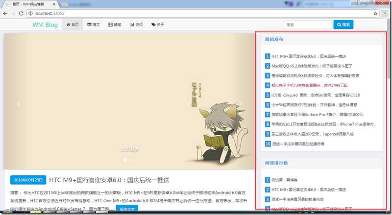Go back with the browser back arrow
The height and width of the screenshot is (215, 392).
pyautogui.click(x=5, y=14)
